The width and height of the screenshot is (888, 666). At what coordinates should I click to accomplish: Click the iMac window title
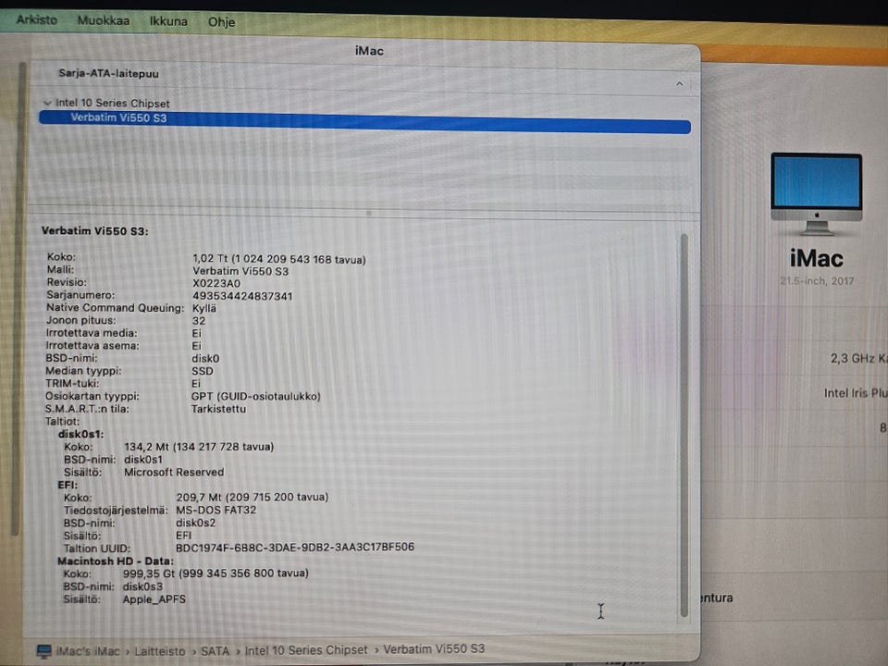point(369,51)
